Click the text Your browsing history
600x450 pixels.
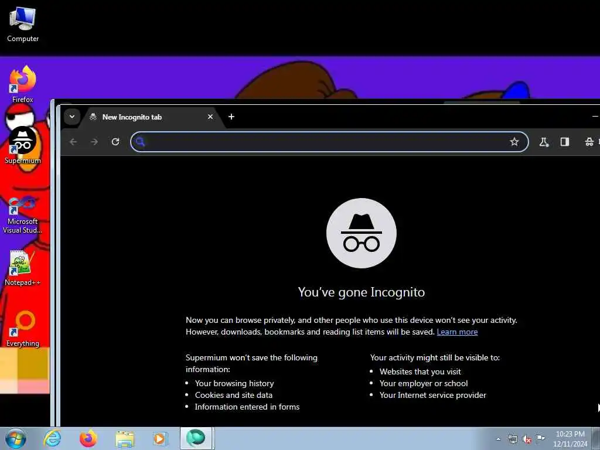click(234, 383)
